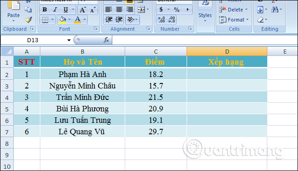Open Number dialog launcher
298x171 pixels.
click(x=190, y=28)
